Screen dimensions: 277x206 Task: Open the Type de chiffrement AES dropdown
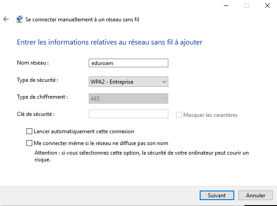tap(128, 98)
